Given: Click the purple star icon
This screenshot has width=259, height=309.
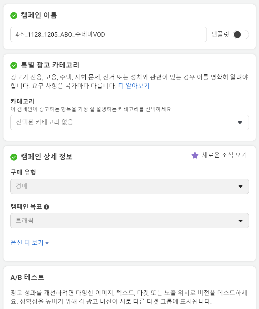Looking at the screenshot, I should [x=195, y=155].
